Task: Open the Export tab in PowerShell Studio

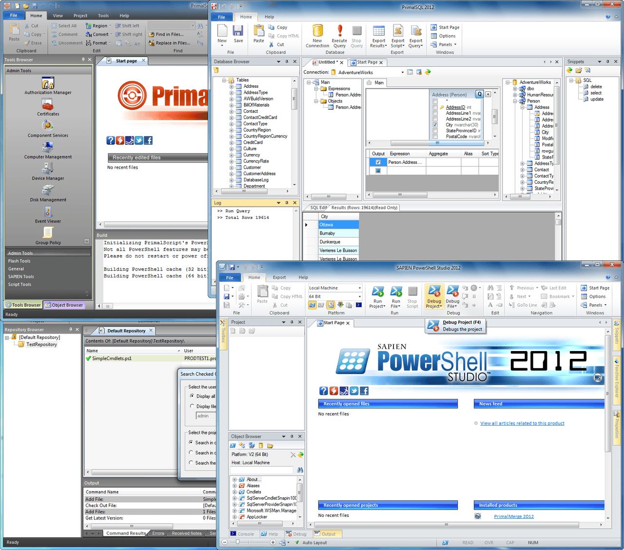Action: point(279,277)
